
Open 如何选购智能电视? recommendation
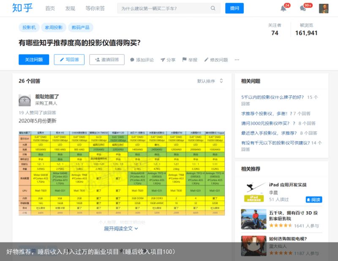[x=288, y=239]
